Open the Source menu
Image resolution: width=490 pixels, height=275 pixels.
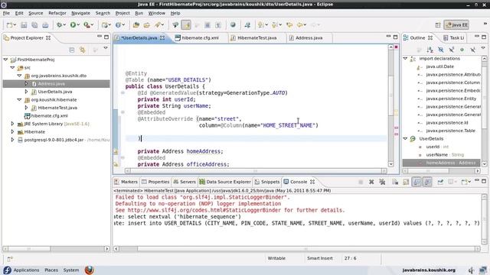[x=36, y=13]
